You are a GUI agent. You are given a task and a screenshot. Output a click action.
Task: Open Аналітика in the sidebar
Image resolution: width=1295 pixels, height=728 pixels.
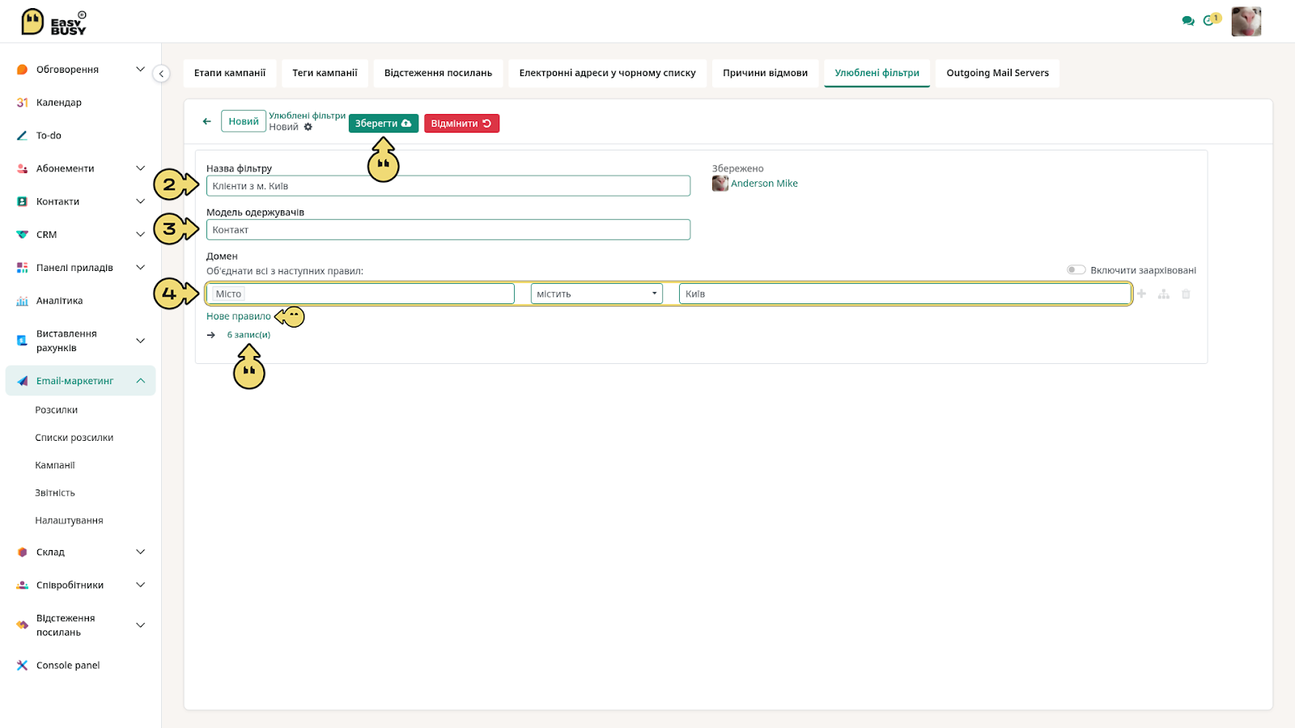coord(59,301)
